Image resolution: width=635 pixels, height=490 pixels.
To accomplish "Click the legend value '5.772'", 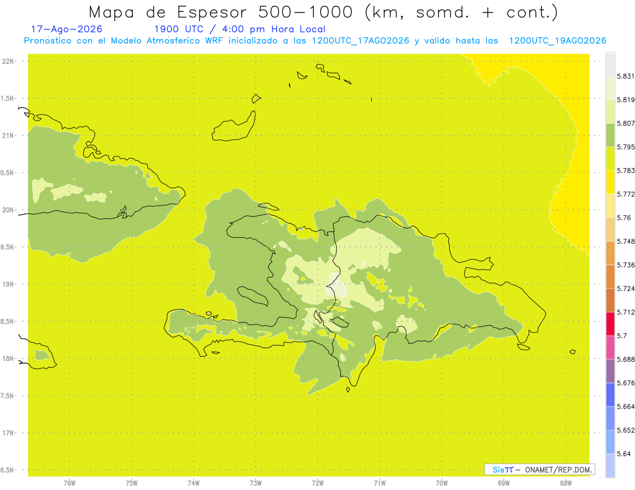I will pyautogui.click(x=626, y=195).
